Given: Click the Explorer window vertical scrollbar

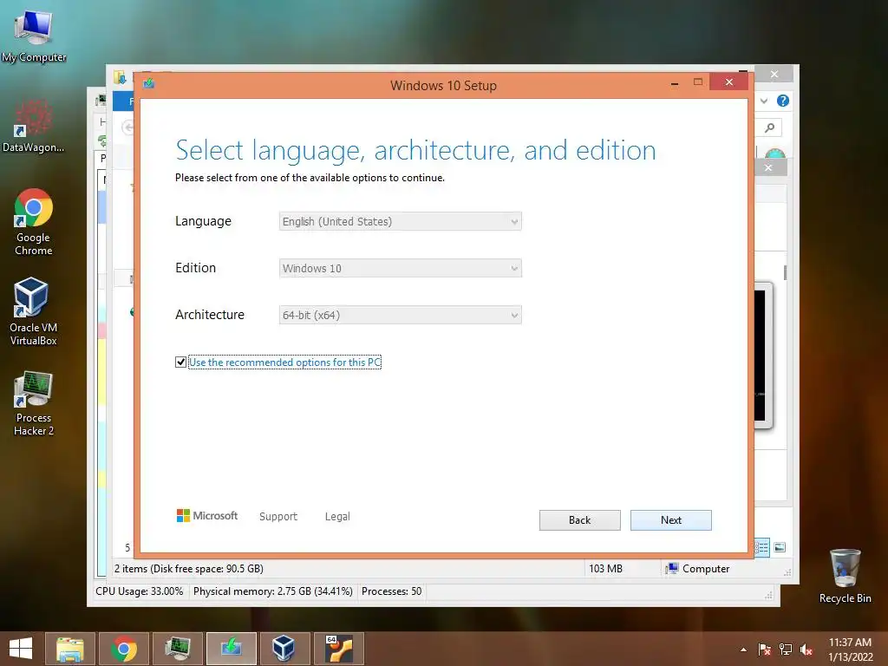Looking at the screenshot, I should coord(785,272).
